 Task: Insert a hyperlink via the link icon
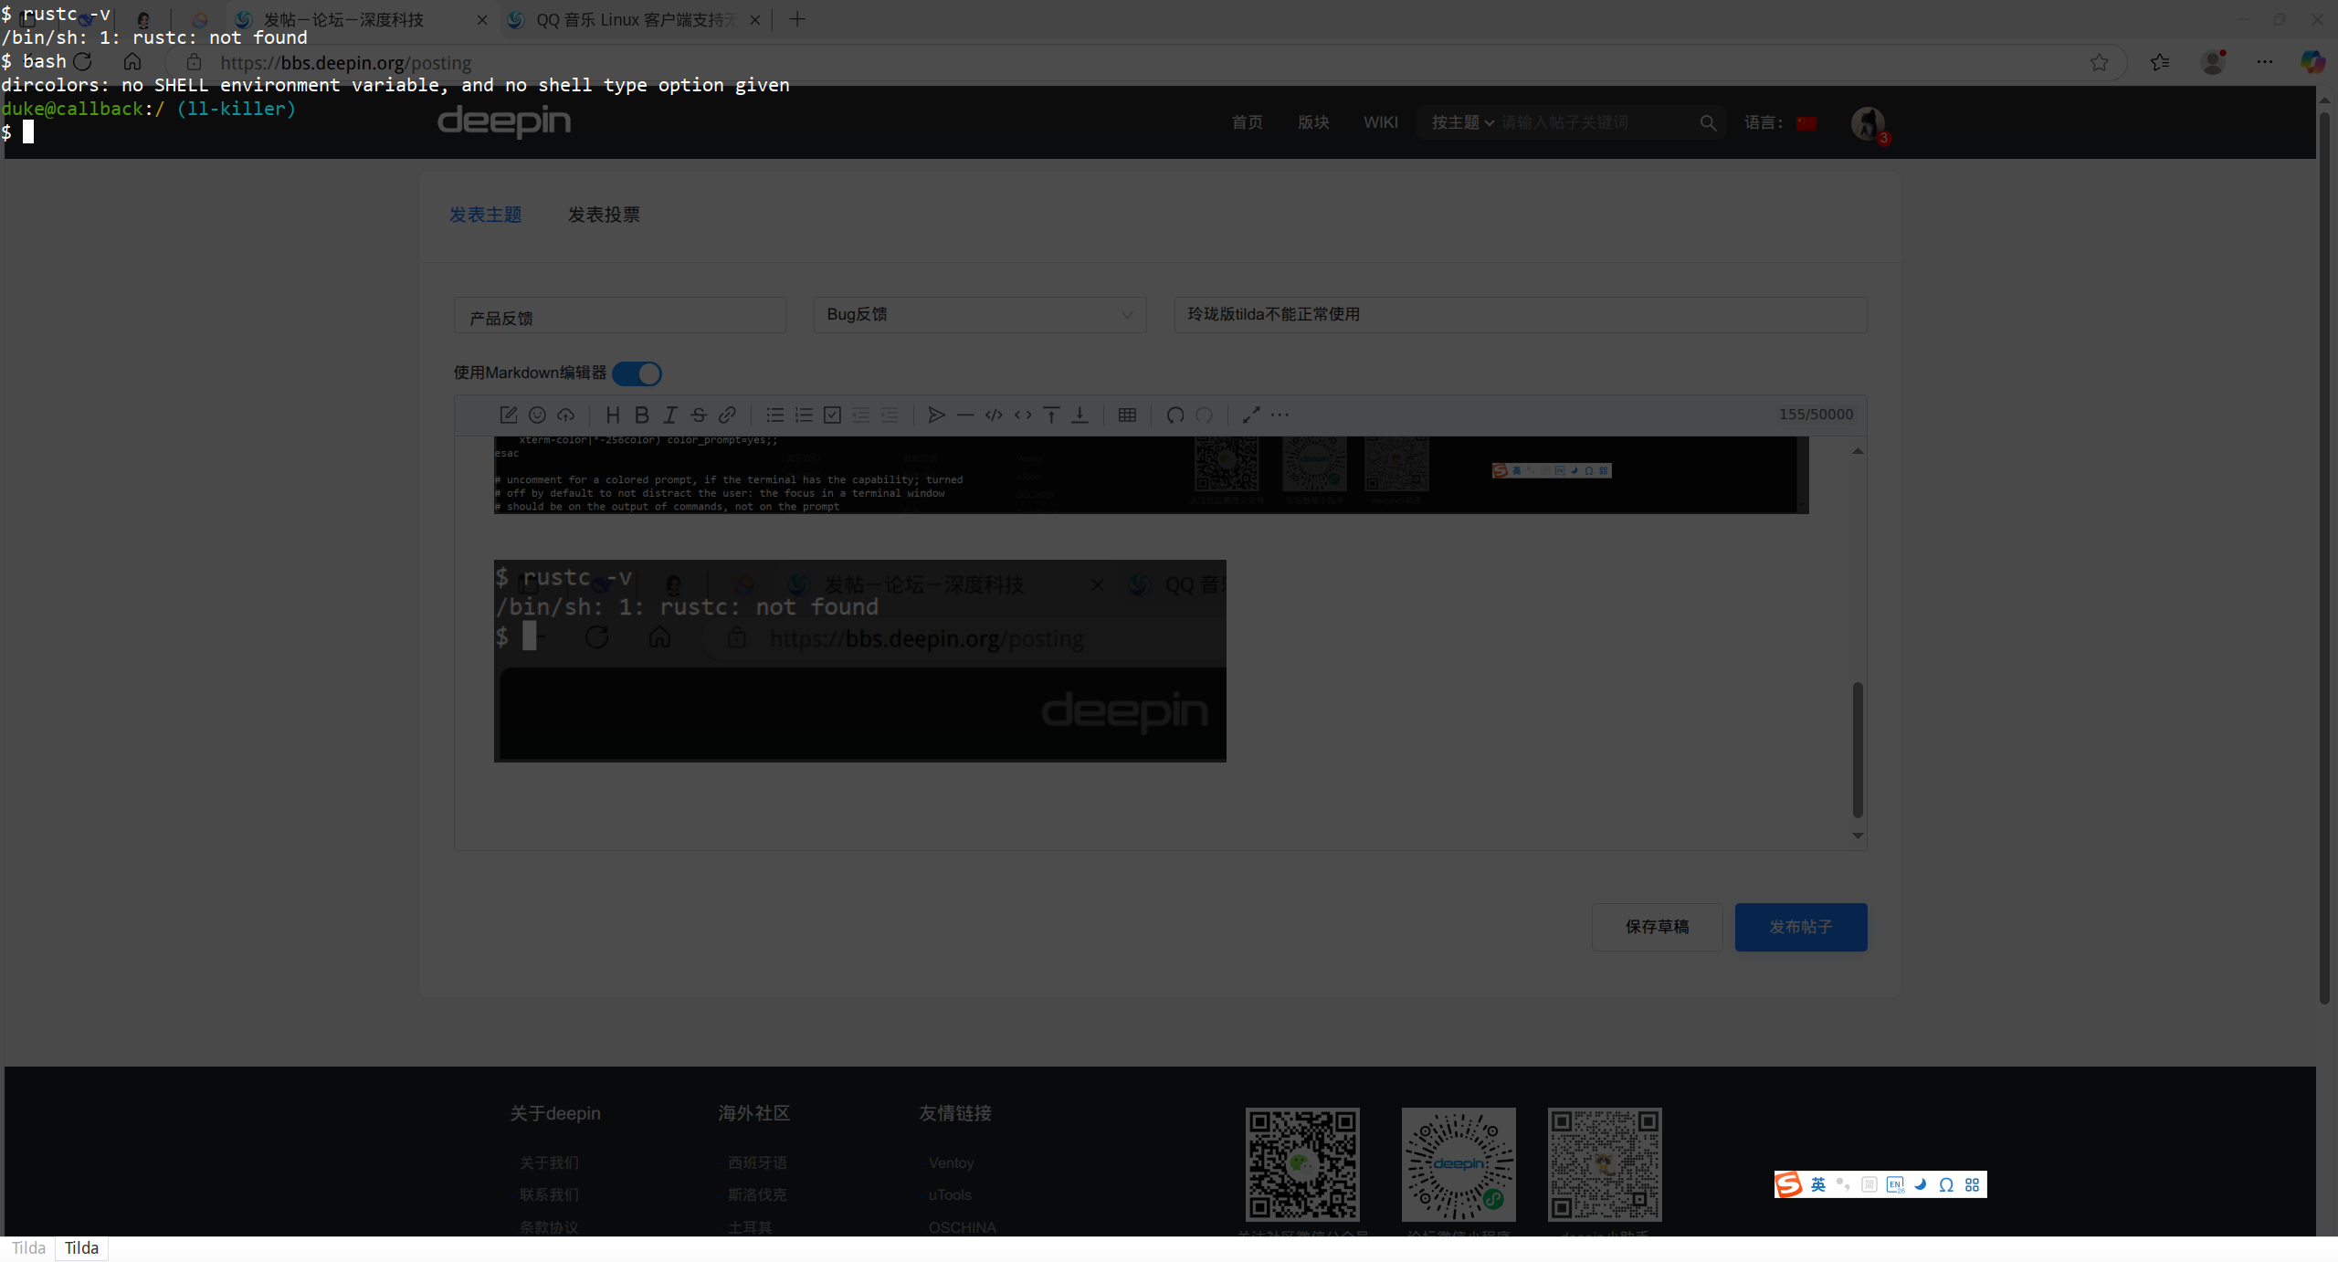[x=727, y=415]
